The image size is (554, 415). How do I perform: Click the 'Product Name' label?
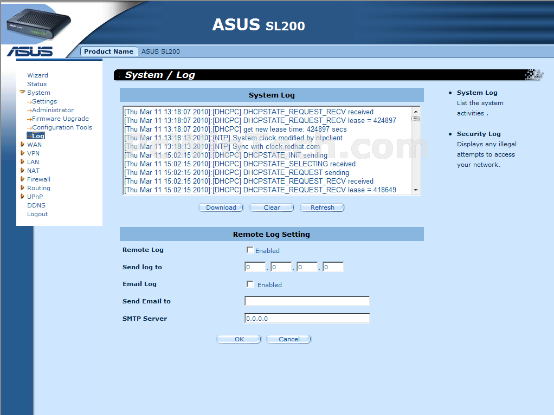pyautogui.click(x=109, y=51)
